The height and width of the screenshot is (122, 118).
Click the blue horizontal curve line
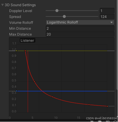tap(62, 91)
